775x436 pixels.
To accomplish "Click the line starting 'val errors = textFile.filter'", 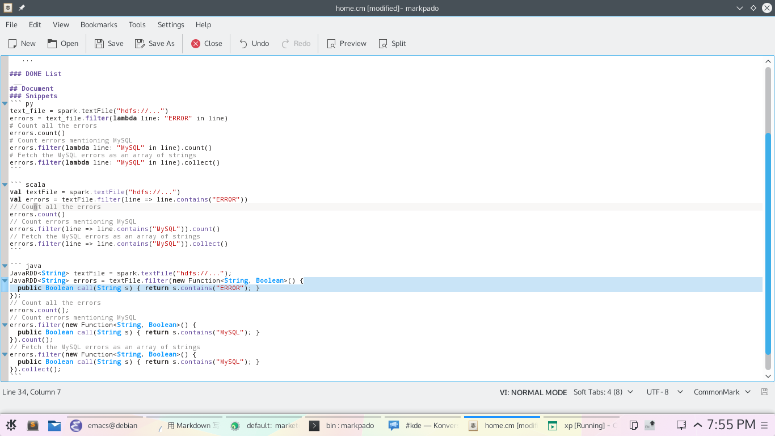I will click(129, 199).
